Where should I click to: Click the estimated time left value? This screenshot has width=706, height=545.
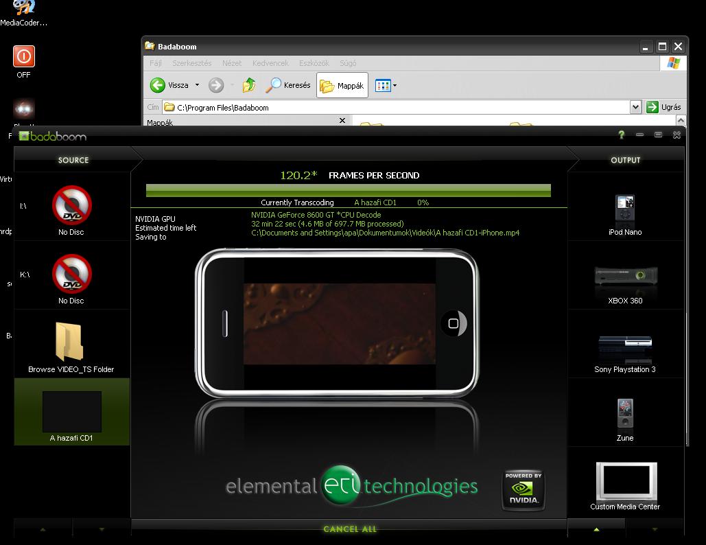click(327, 224)
